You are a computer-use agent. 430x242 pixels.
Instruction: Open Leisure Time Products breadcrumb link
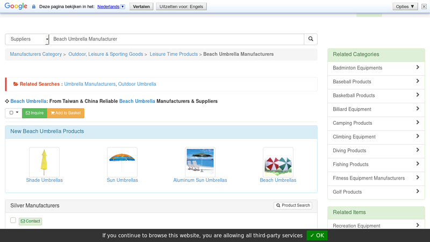point(174,54)
